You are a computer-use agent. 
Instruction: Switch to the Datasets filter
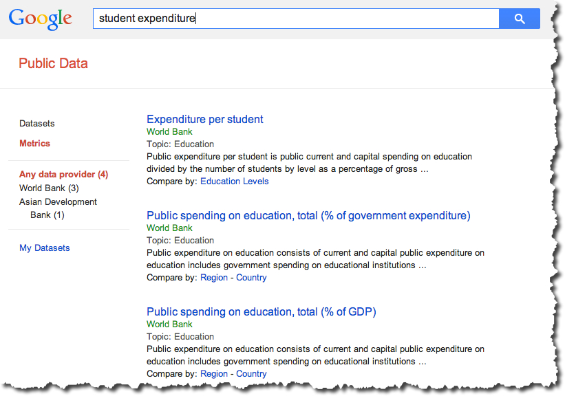click(x=37, y=124)
